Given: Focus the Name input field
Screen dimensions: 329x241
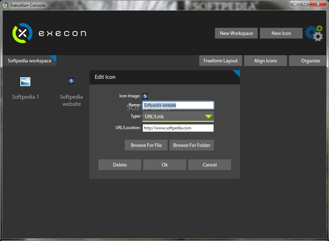Looking at the screenshot, I should point(178,105).
